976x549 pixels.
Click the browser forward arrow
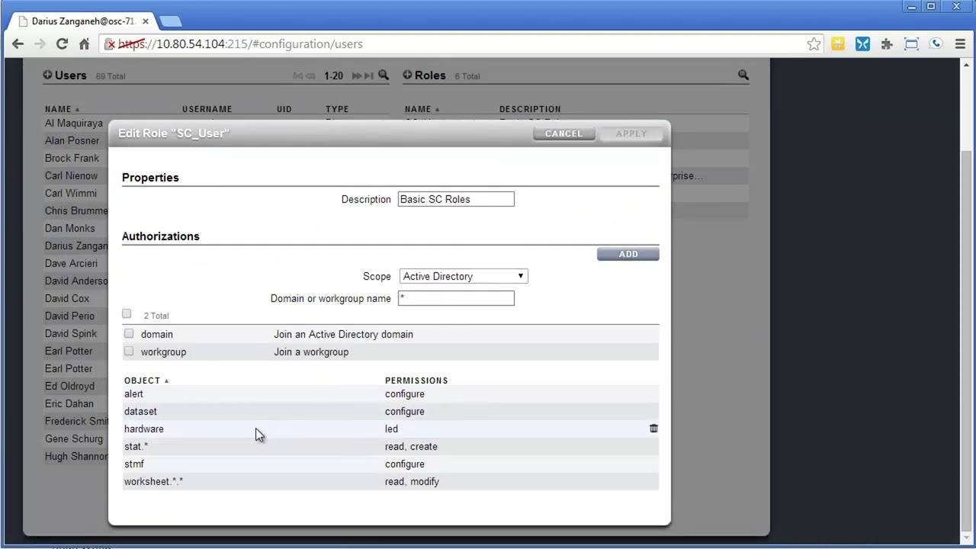point(40,44)
